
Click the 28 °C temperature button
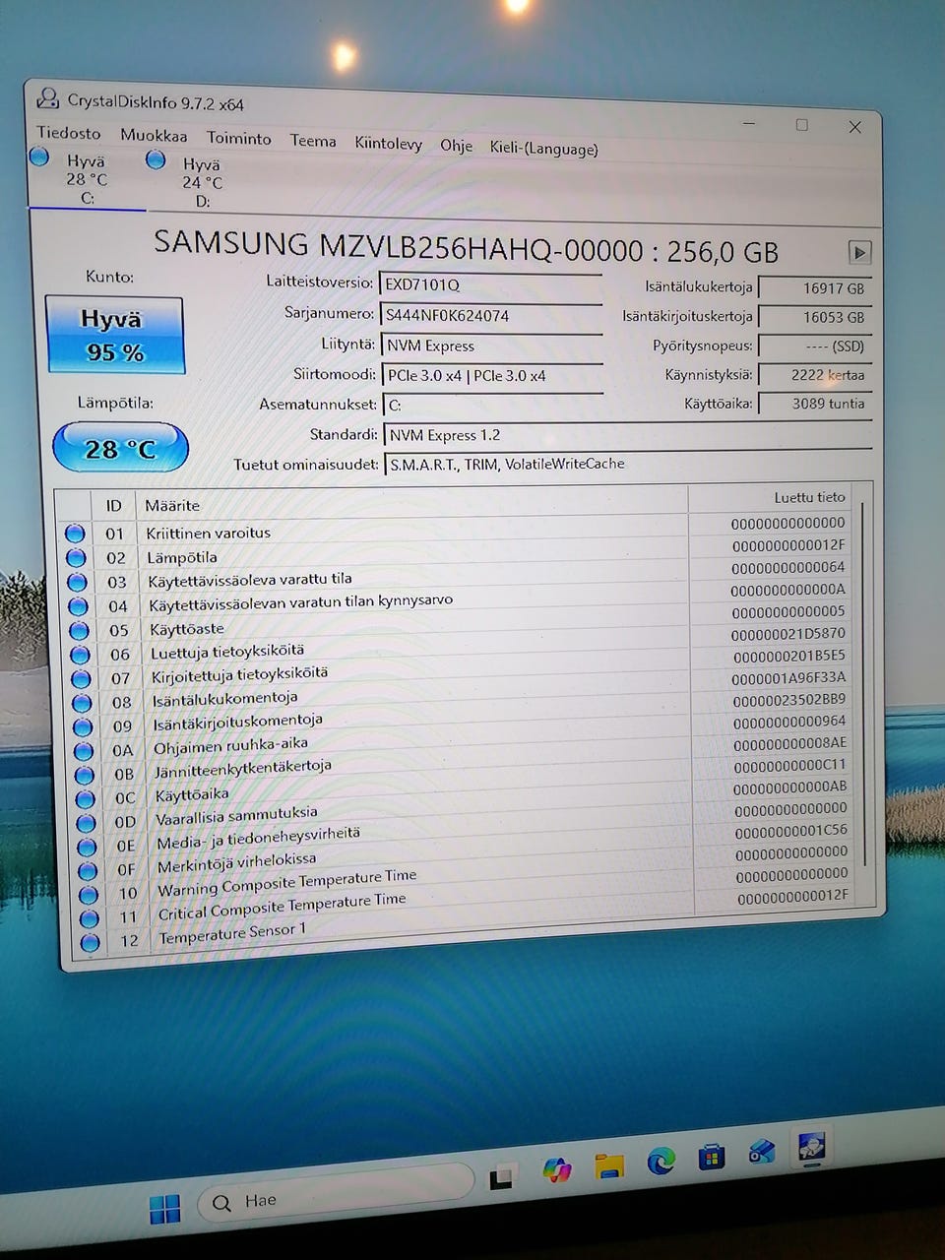120,449
